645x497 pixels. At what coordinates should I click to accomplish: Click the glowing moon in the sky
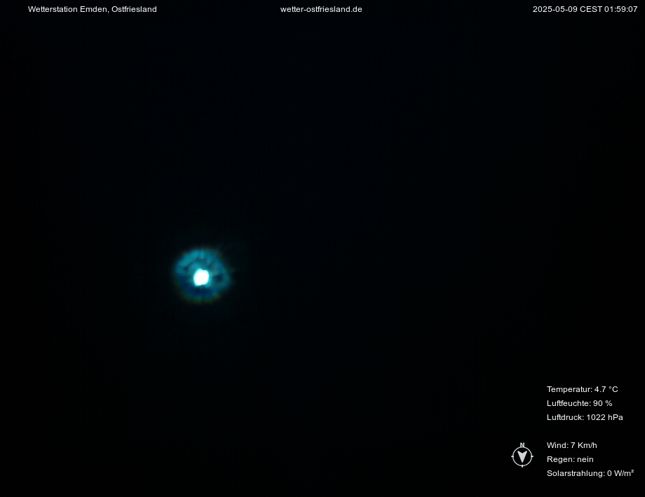pyautogui.click(x=201, y=276)
